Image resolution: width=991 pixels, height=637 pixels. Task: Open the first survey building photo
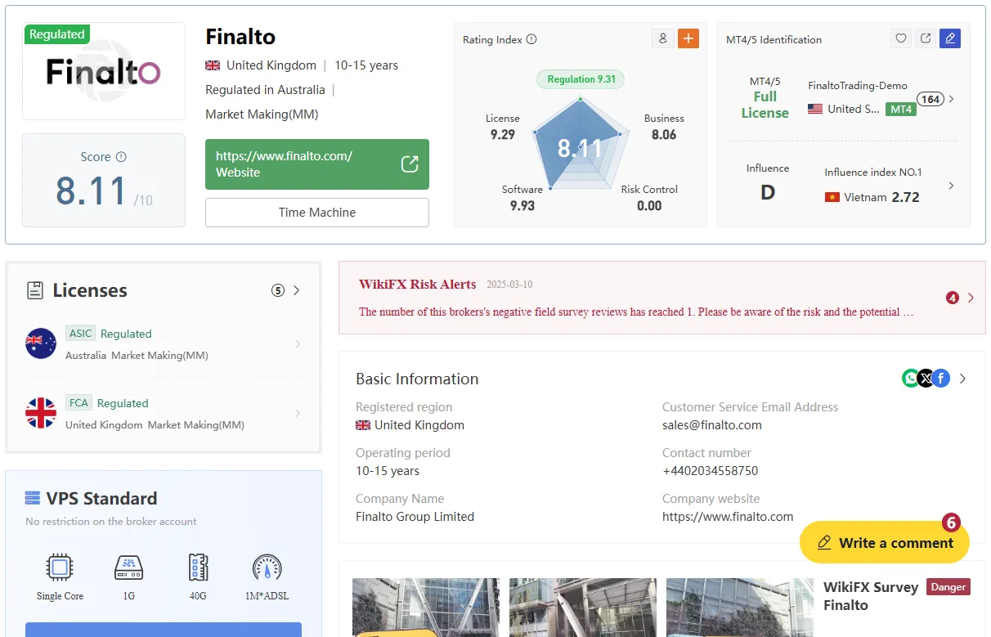[x=425, y=608]
